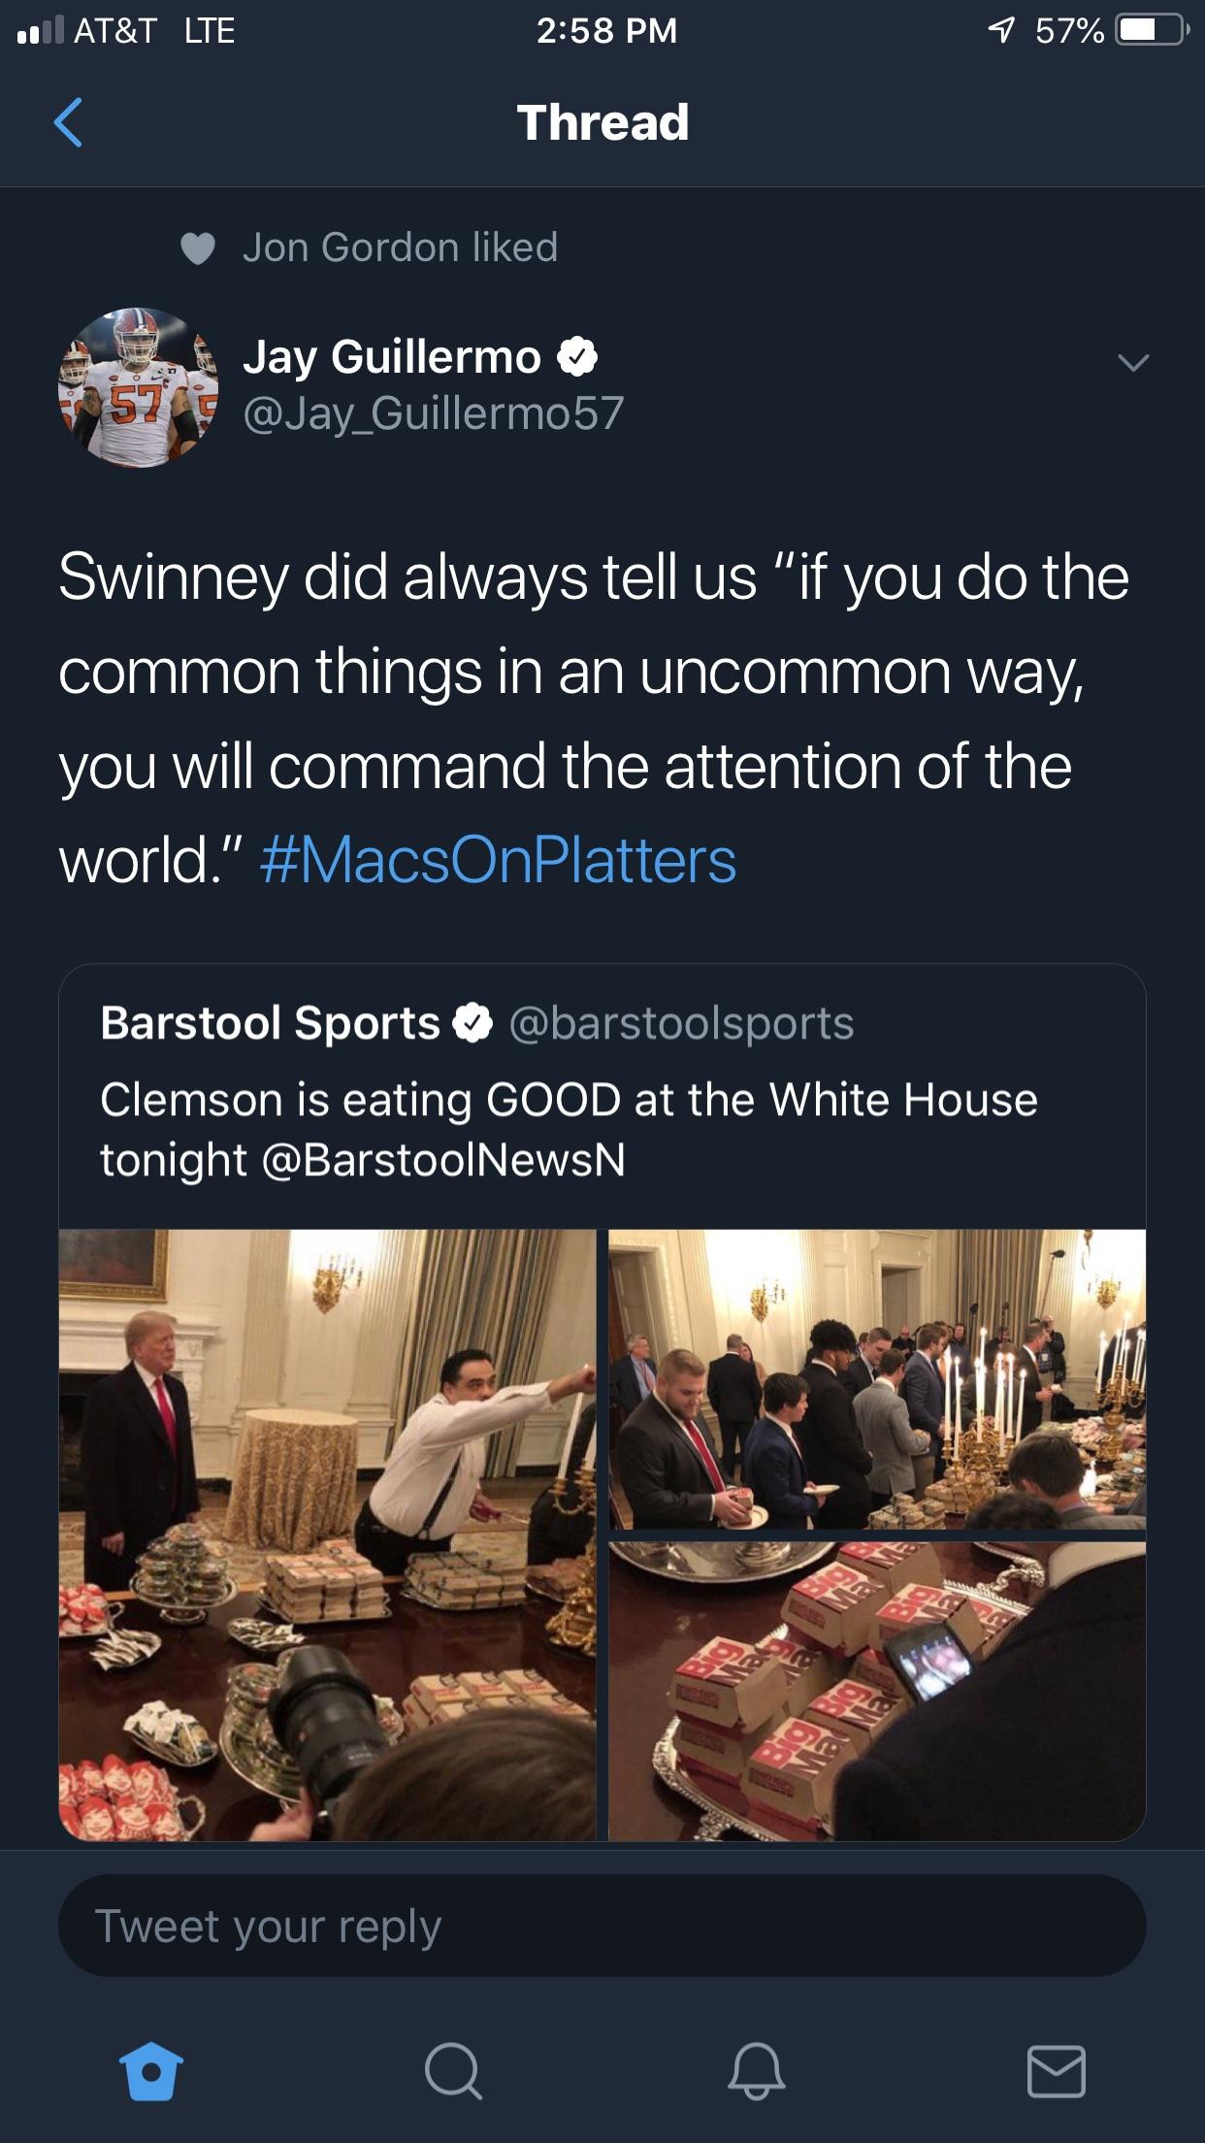Viewport: 1205px width, 2143px height.
Task: Open the Messages envelope tab
Action: [x=1057, y=2071]
